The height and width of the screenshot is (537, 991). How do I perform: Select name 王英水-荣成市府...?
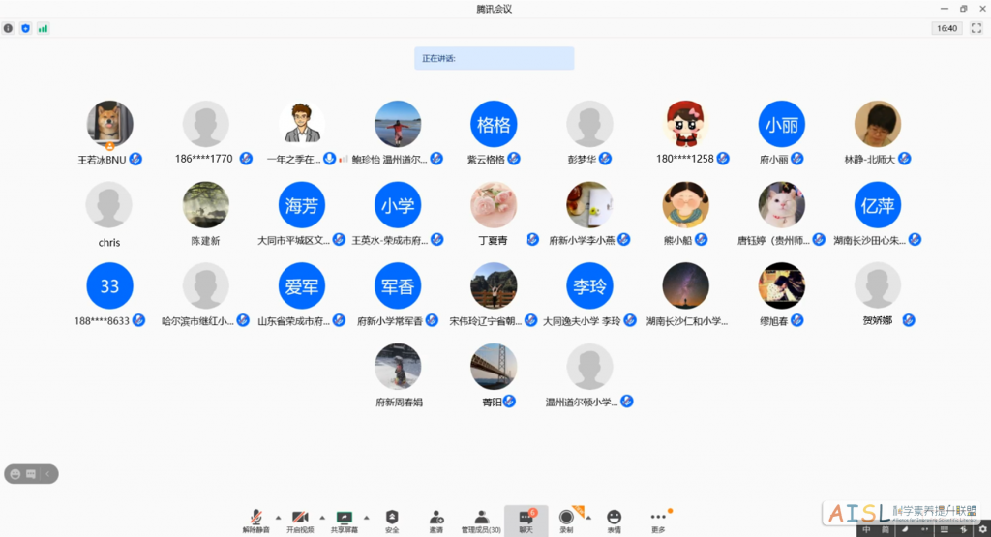(390, 240)
